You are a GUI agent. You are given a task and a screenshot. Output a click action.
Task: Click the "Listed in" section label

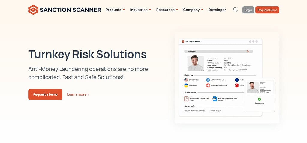point(188,75)
